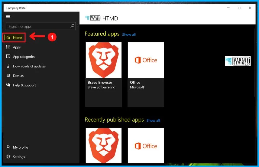Click the Settings gear icon
Viewport: 259px width, 167px height.
pos(8,156)
